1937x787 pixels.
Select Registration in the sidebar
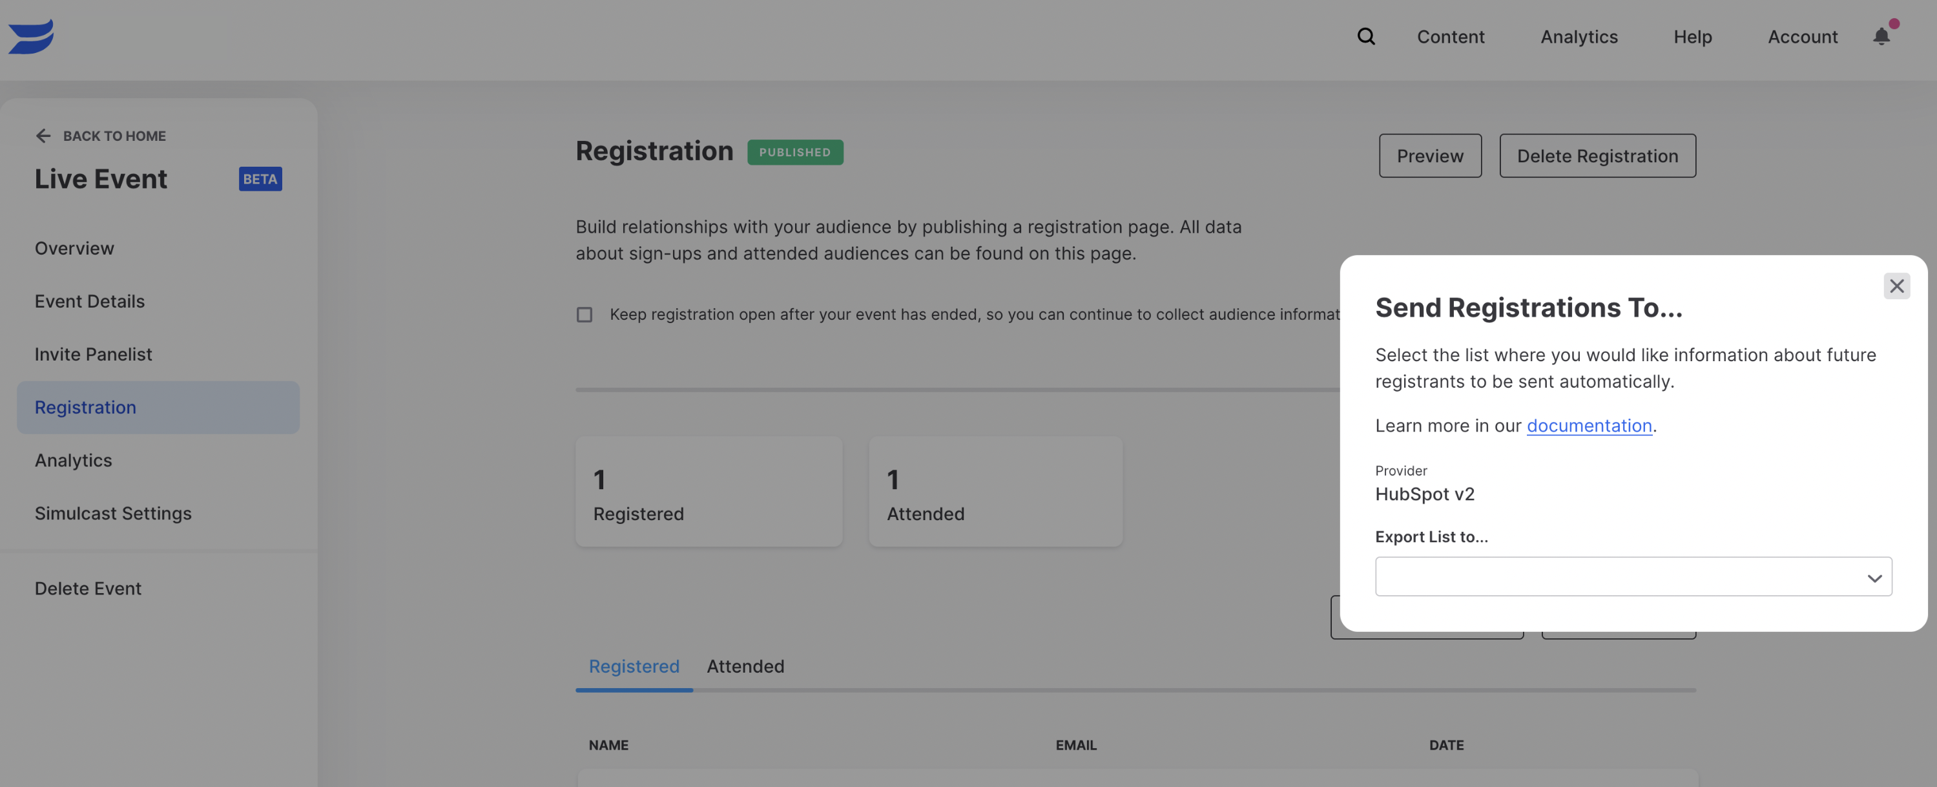coord(158,407)
